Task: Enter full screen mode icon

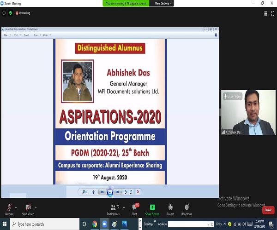Action: (273, 13)
